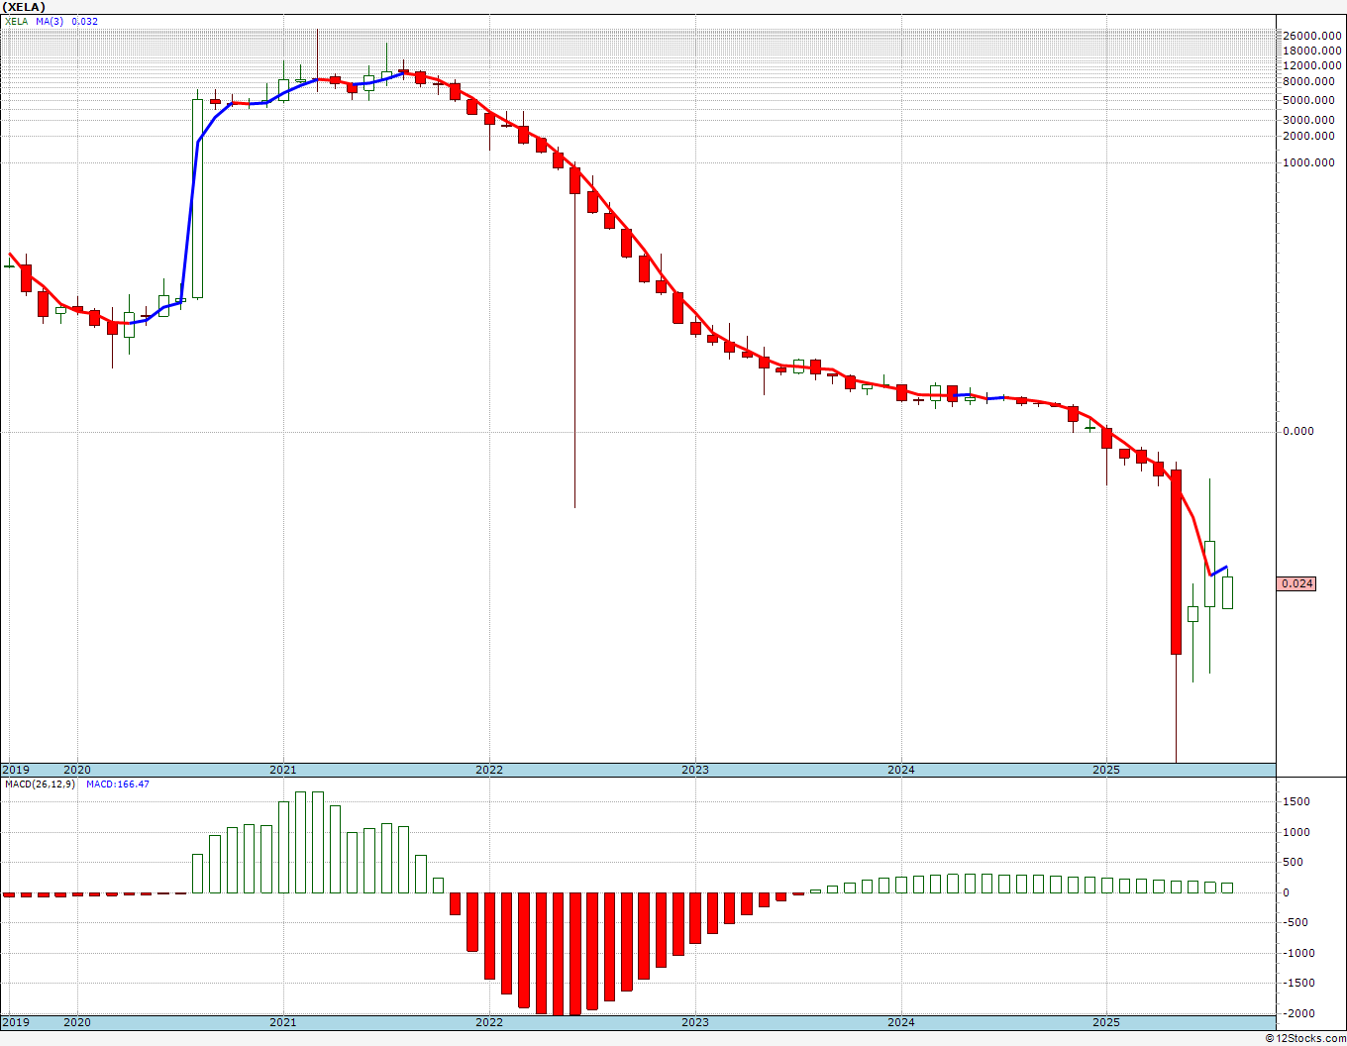The image size is (1347, 1046).
Task: Select 2024 on the MACD panel time axis
Action: [901, 1022]
